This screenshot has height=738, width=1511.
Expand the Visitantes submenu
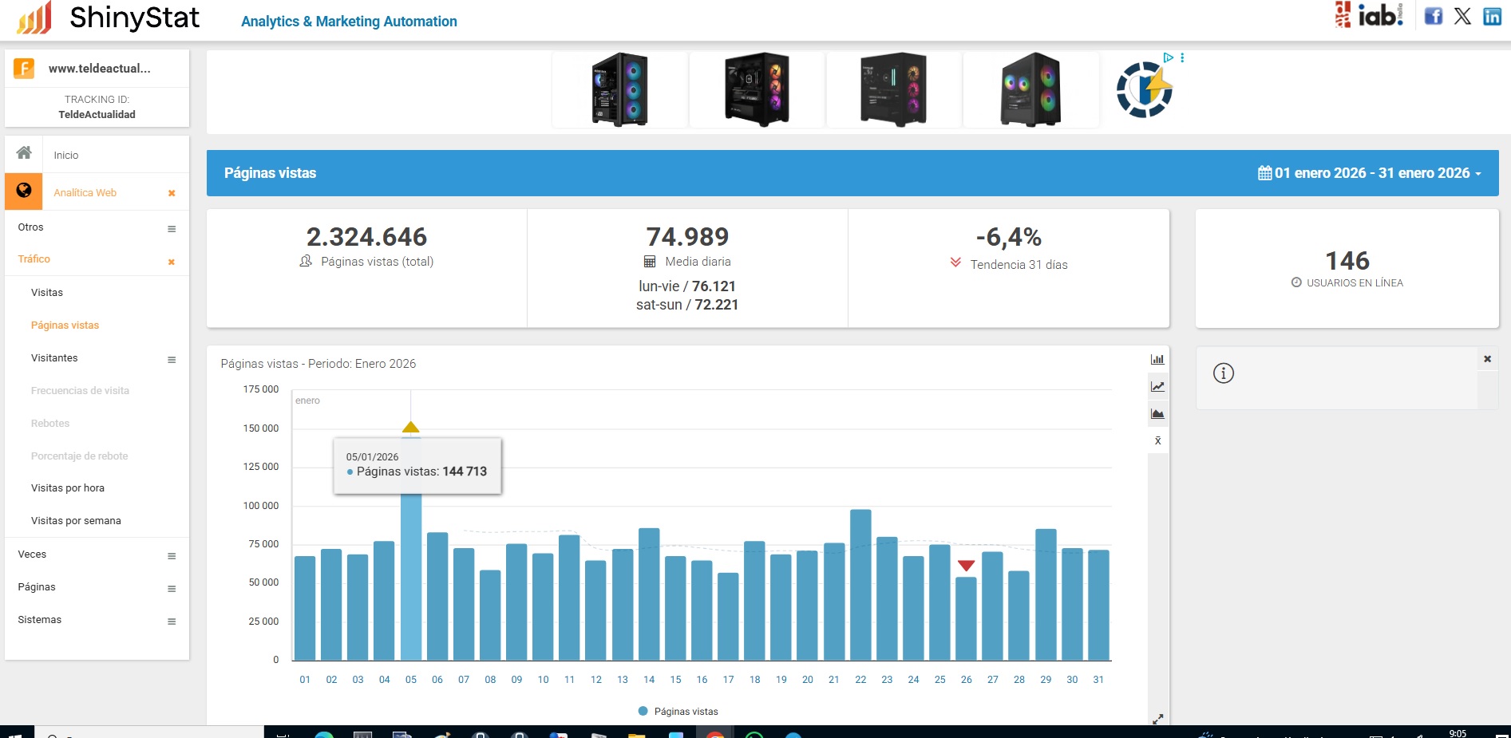tap(171, 360)
